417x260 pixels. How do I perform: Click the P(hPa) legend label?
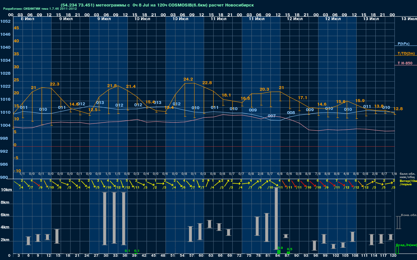click(403, 44)
